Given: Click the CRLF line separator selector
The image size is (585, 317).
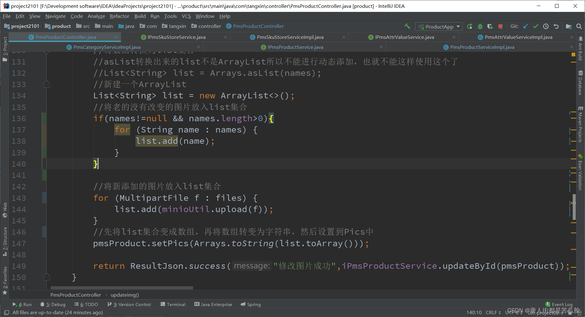Looking at the screenshot, I should (493, 312).
